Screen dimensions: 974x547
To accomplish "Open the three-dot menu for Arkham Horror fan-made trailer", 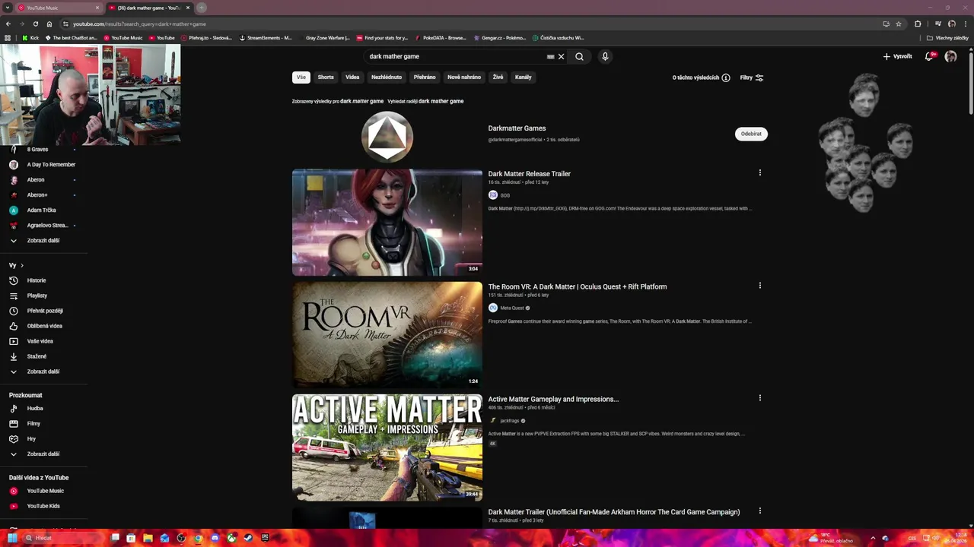I will click(x=759, y=511).
